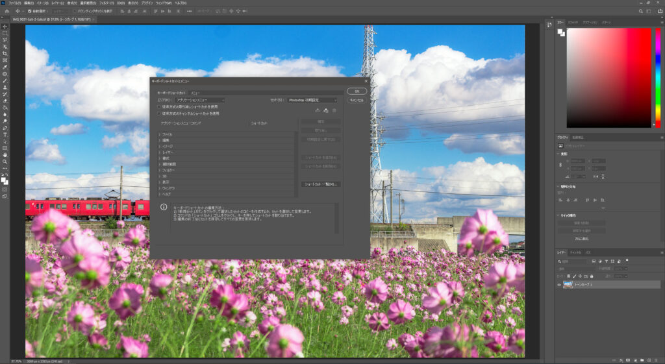Click the delete layer trash icon
The height and width of the screenshot is (364, 665).
tap(656, 360)
